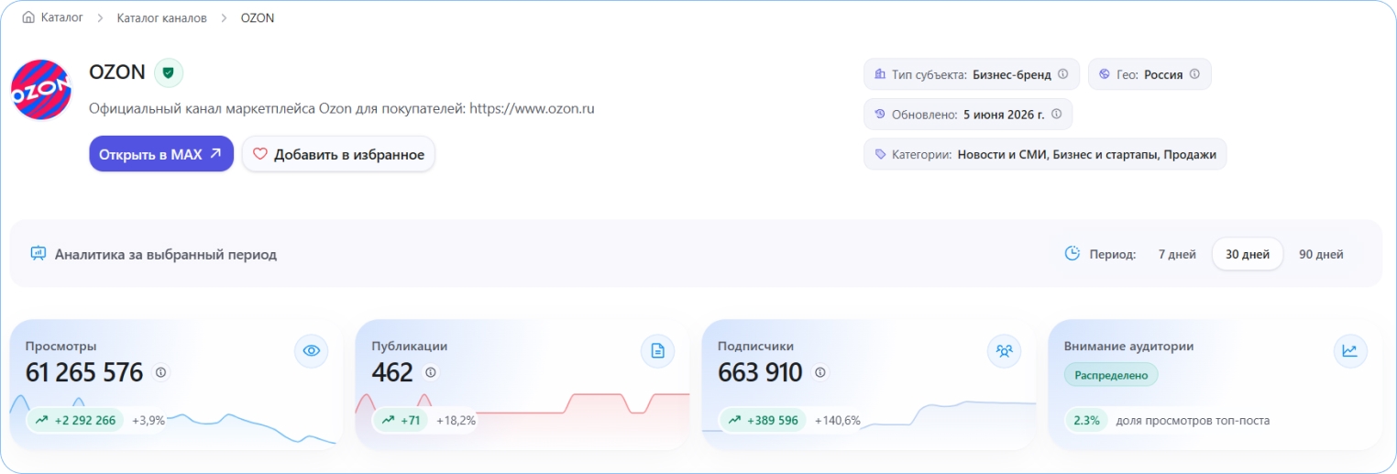The height and width of the screenshot is (474, 1397).
Task: Click the eye icon on Просмотры card
Action: pos(312,350)
